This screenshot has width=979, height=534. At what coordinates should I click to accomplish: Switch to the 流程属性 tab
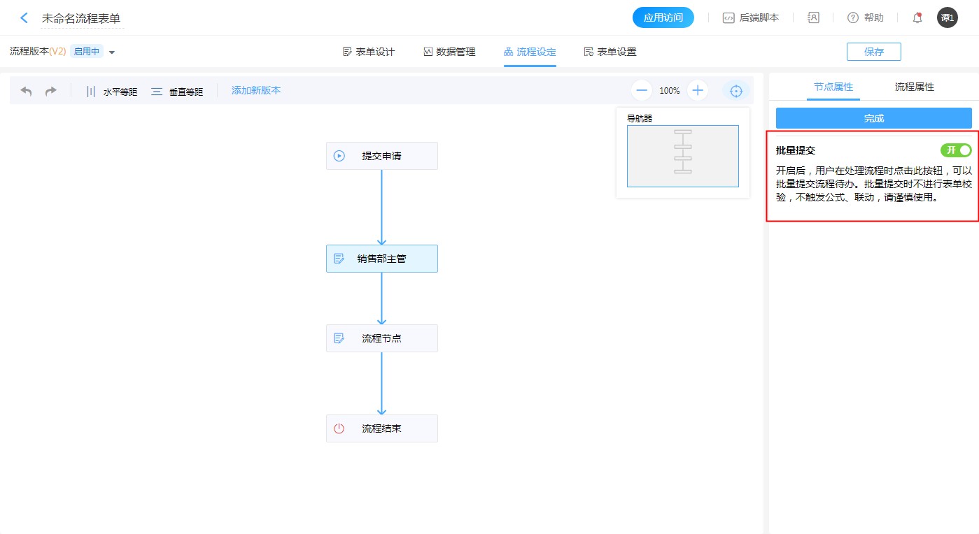pos(914,87)
